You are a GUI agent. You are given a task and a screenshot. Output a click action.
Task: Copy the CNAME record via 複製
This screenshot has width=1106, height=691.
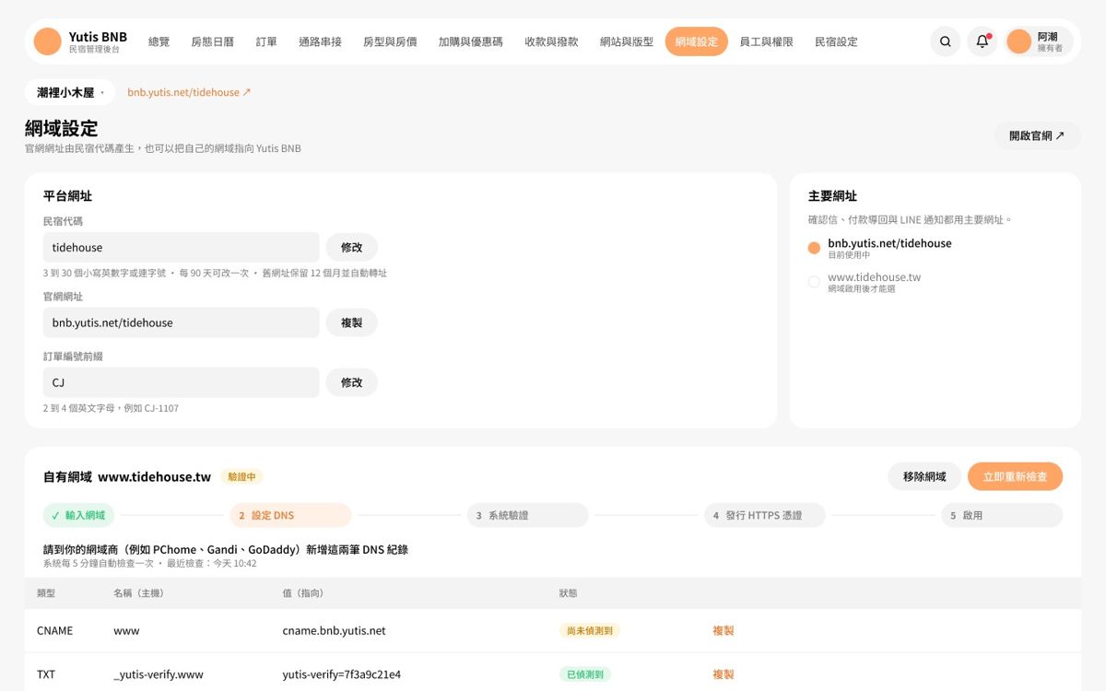point(724,631)
